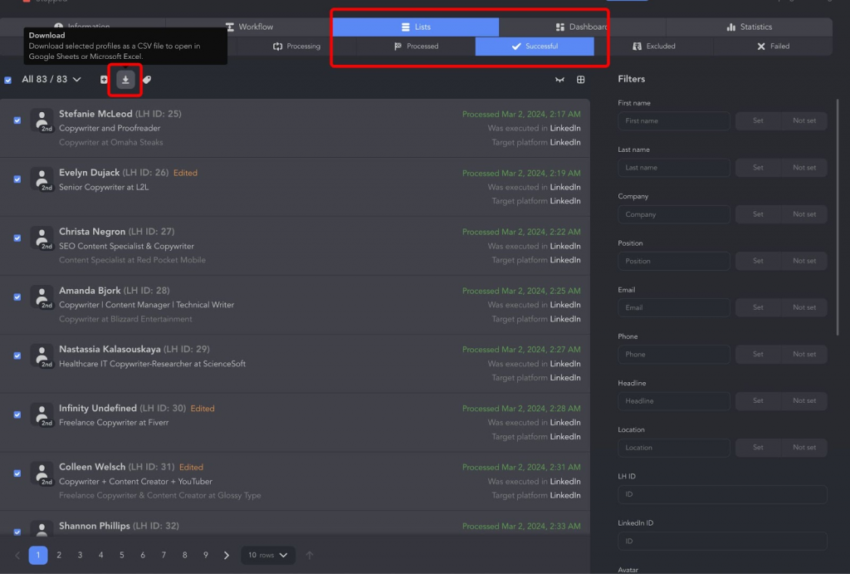This screenshot has height=574, width=850.
Task: Toggle the select-all checkbox
Action: click(8, 80)
